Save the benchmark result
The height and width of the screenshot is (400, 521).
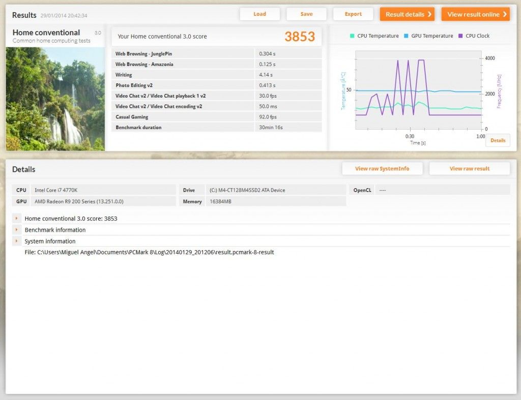[306, 14]
